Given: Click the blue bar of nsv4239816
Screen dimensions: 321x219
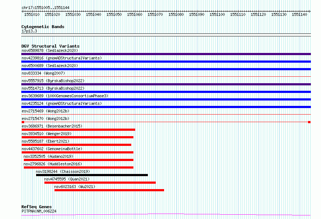Looking at the screenshot, I should 166,62.
